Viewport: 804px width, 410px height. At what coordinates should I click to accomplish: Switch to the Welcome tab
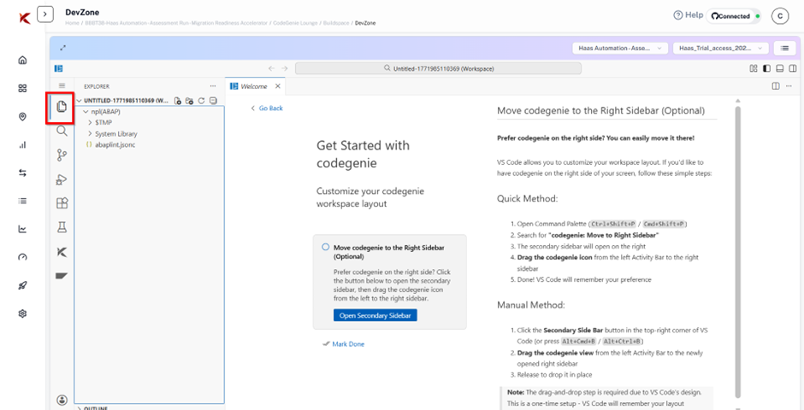(x=254, y=86)
